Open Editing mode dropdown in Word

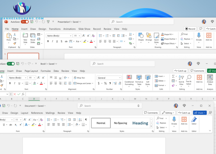(168, 113)
